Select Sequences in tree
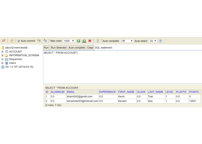202x144 pixels. point(15,59)
